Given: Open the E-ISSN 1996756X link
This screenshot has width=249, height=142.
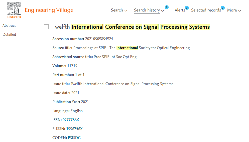Looking at the screenshot, I should click(74, 129).
